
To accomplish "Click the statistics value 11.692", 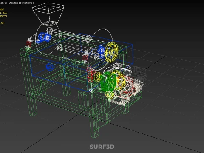I will (x=3, y=13).
